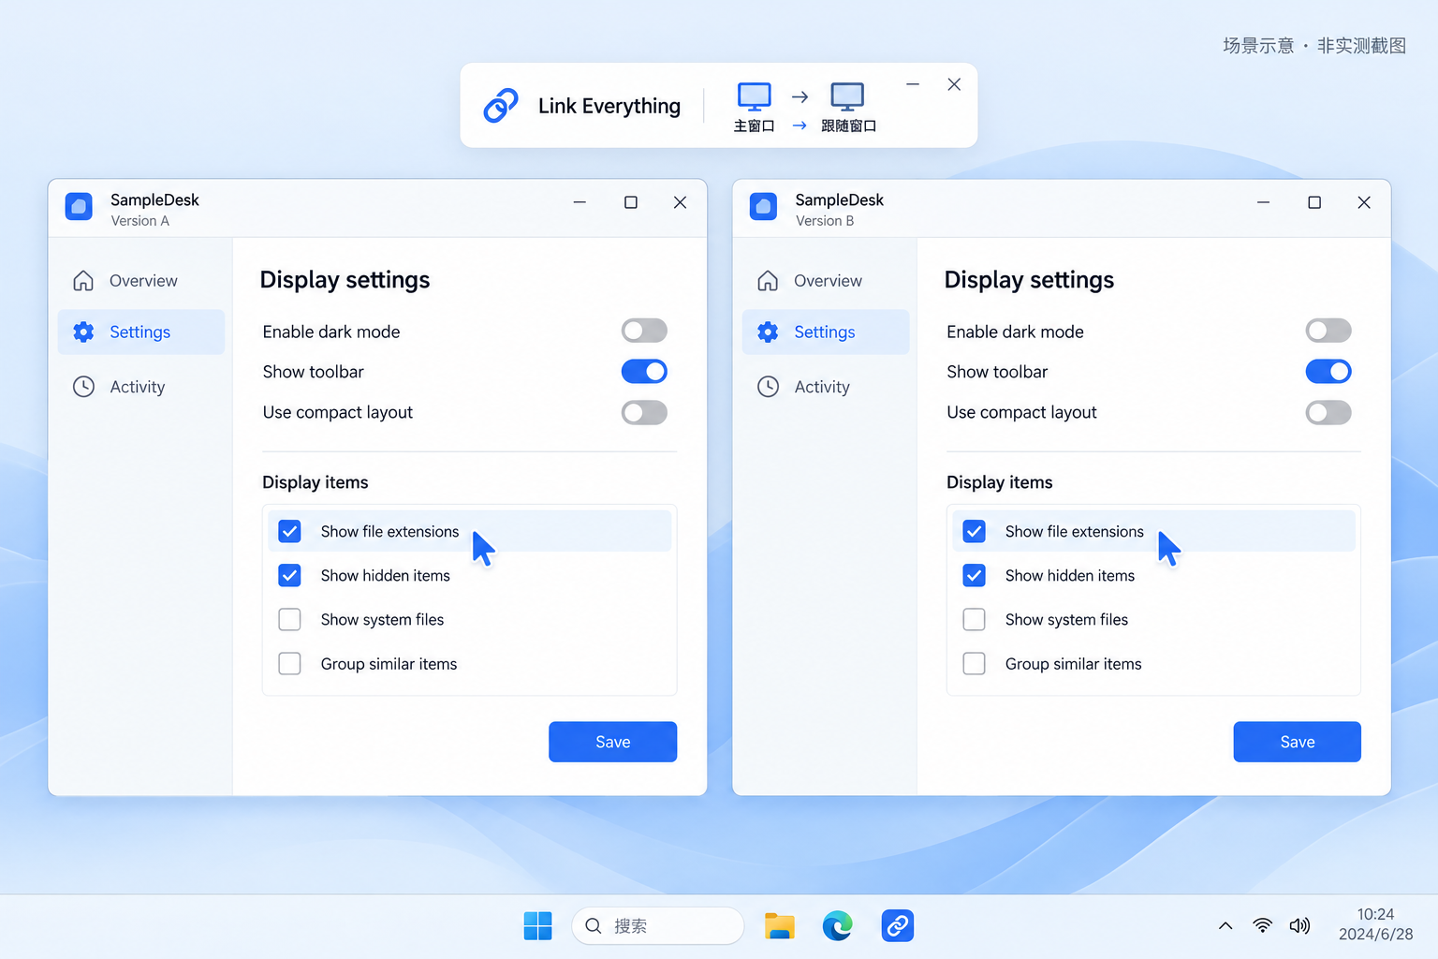Check Group similar items in Version B

tap(975, 664)
